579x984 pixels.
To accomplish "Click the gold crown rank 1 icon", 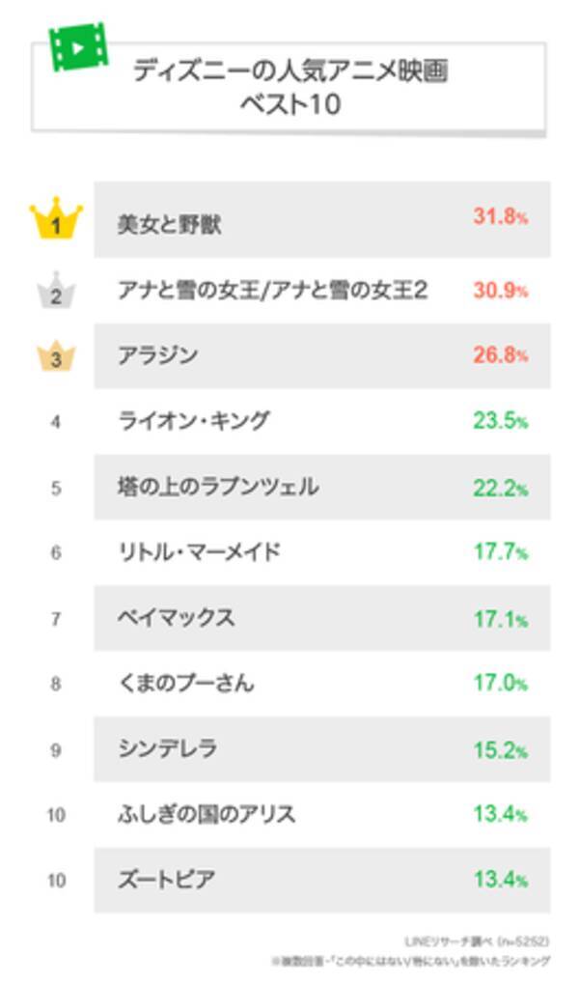I will (x=56, y=221).
